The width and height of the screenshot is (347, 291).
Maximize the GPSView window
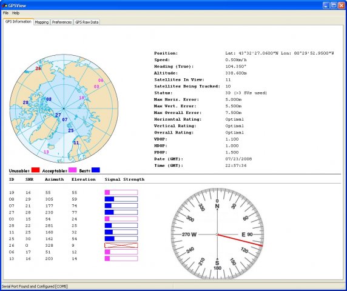334,5
